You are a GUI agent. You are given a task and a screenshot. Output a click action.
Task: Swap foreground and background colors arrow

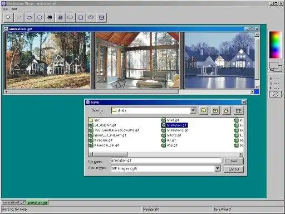272,70
